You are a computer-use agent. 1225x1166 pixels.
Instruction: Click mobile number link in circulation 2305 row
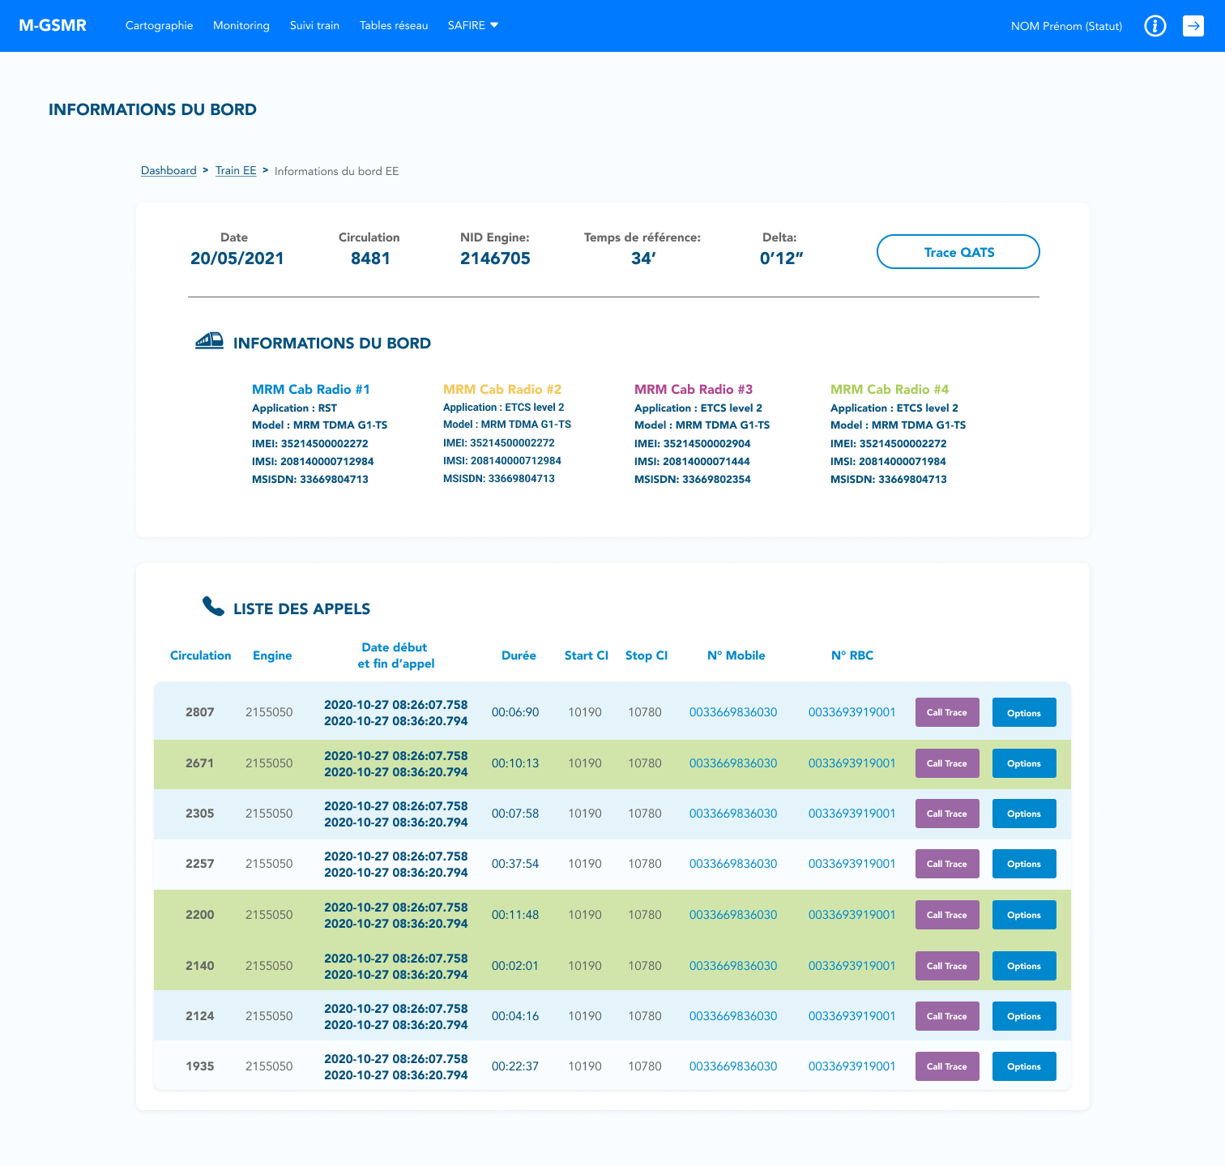pyautogui.click(x=732, y=814)
